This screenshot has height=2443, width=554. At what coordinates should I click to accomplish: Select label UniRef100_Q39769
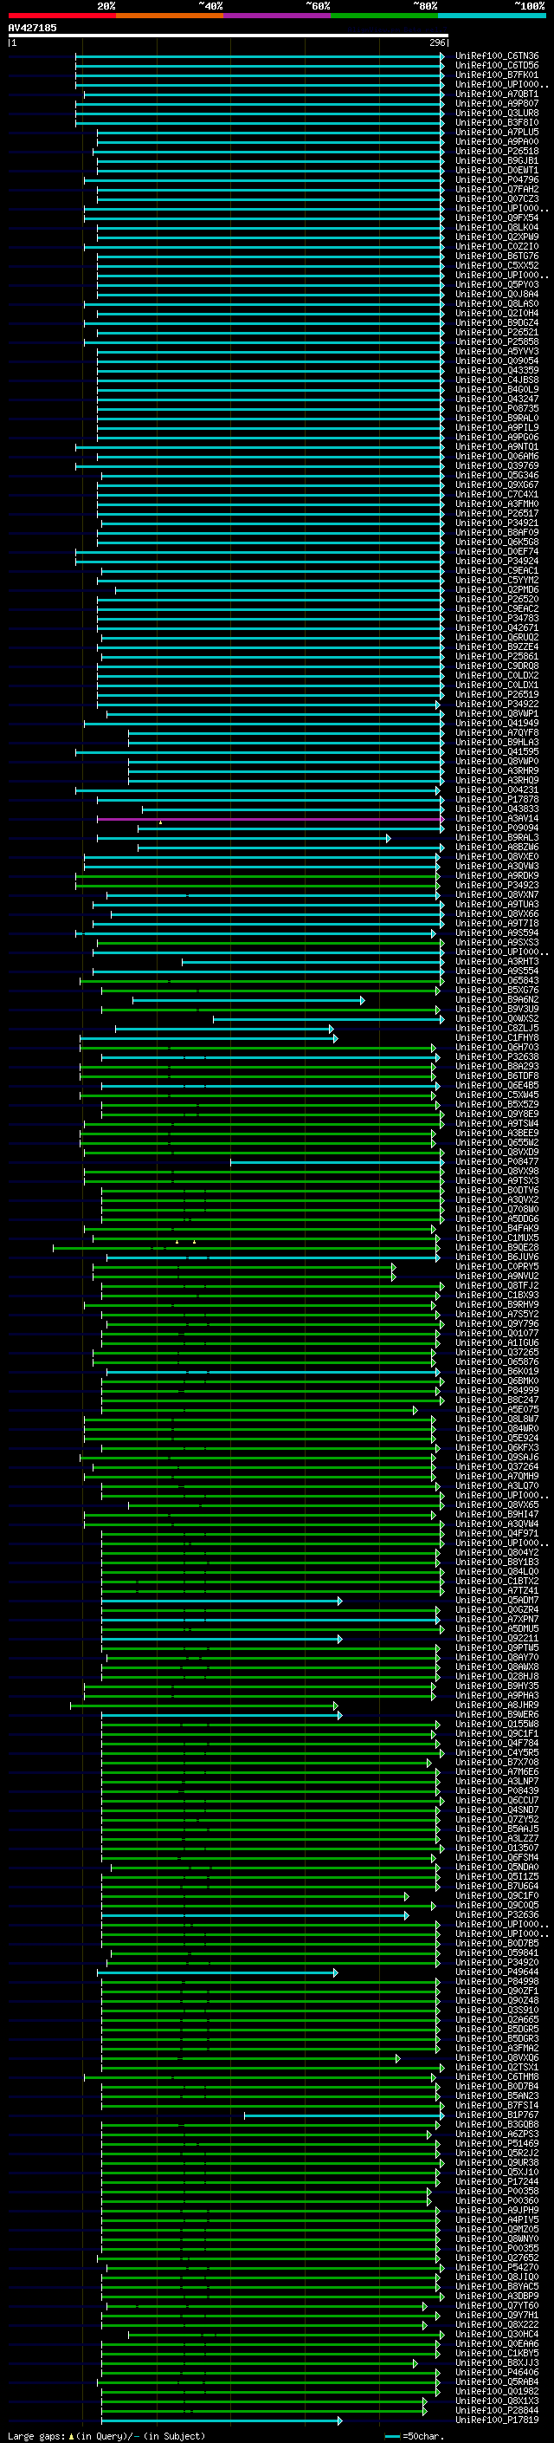tap(497, 465)
